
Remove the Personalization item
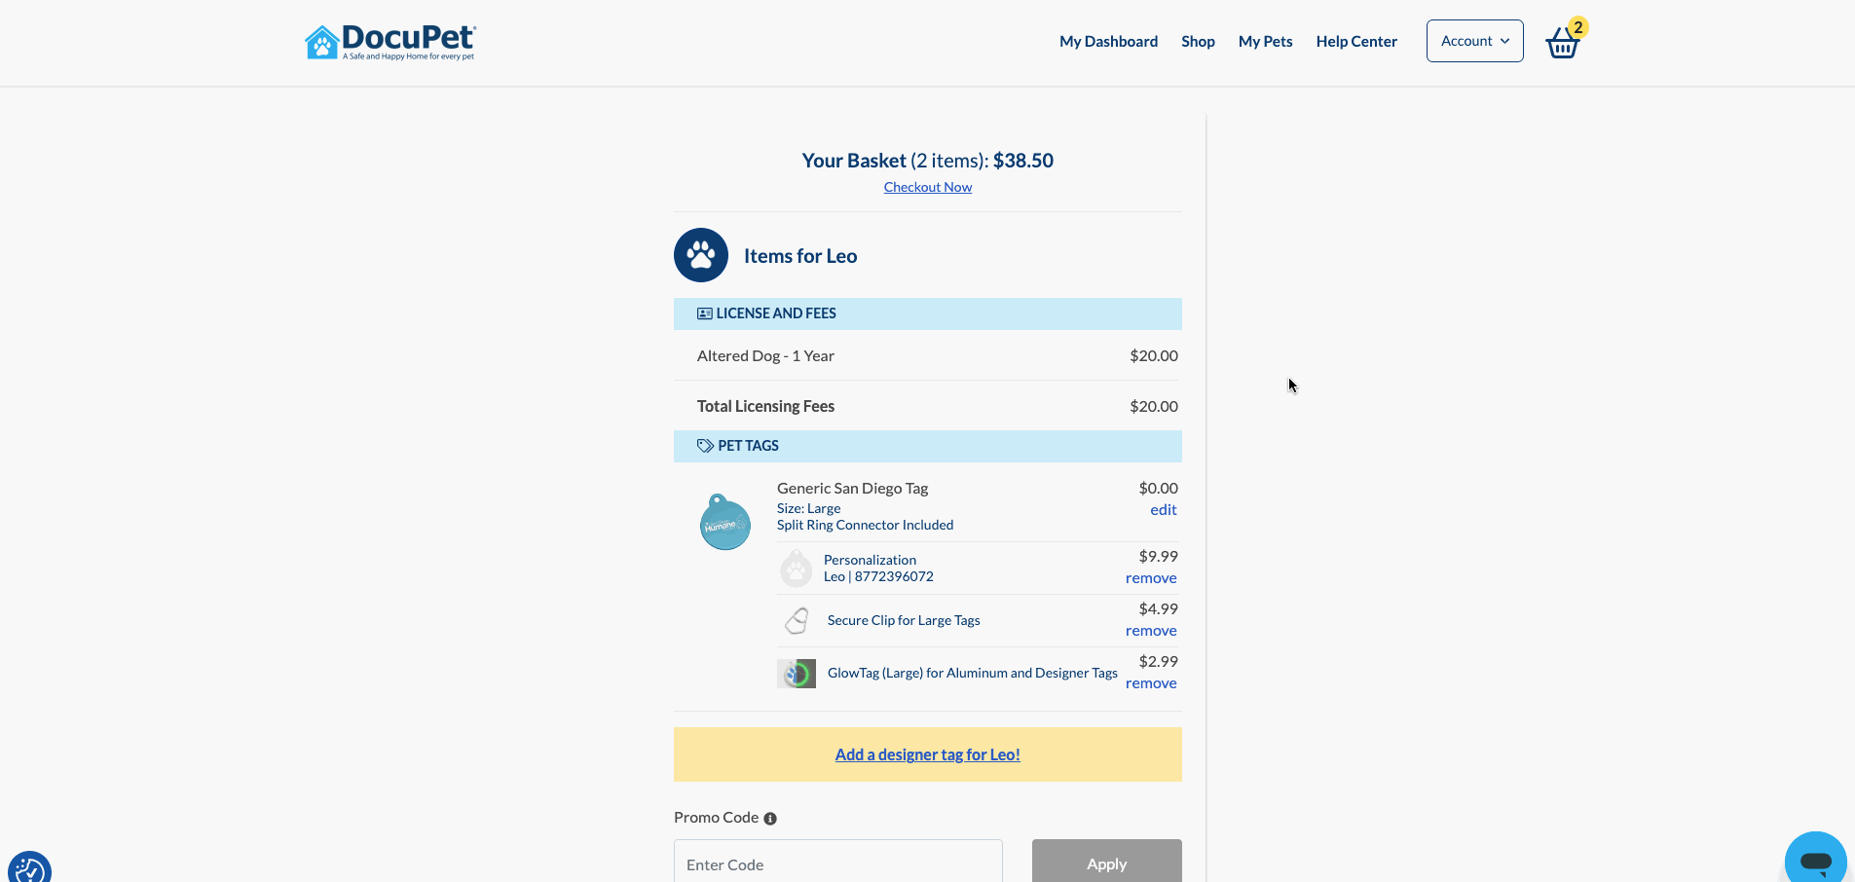coord(1151,578)
